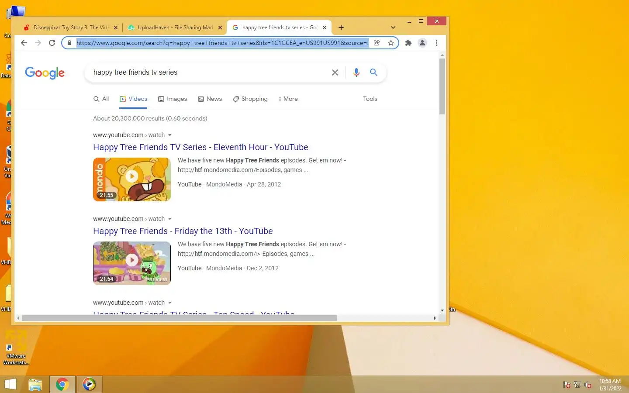Close the Disneypixar Toy Story 3 tab

click(x=116, y=28)
